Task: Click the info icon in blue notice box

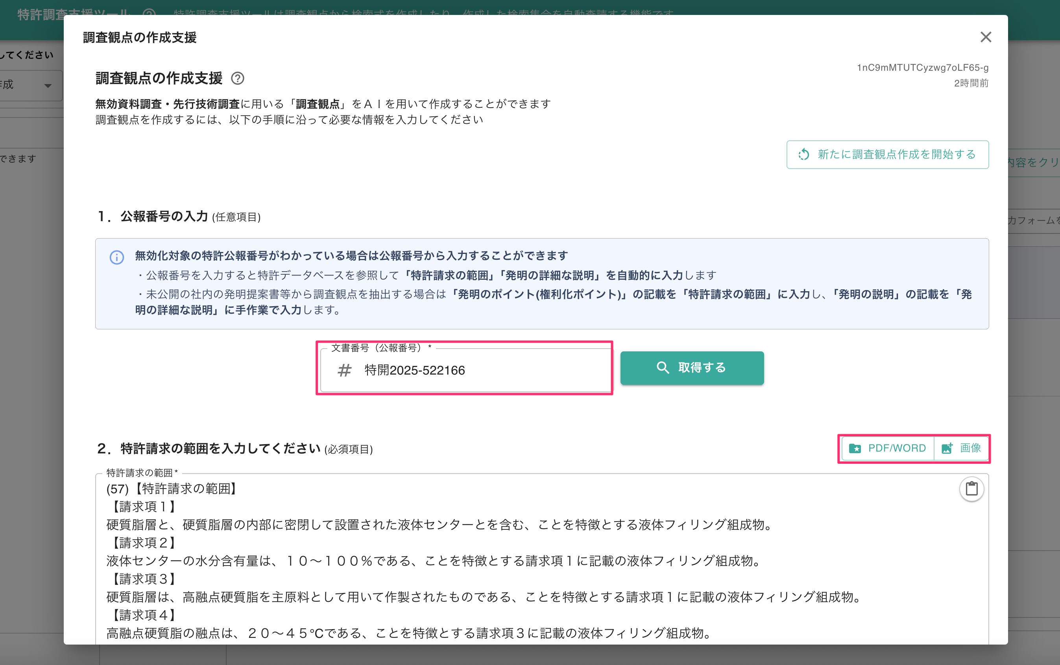Action: (116, 257)
